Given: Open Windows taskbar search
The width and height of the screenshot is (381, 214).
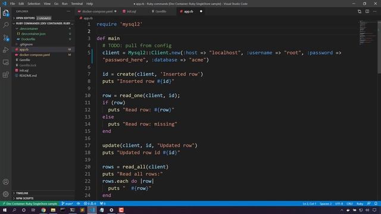Looking at the screenshot, I should point(14,210).
